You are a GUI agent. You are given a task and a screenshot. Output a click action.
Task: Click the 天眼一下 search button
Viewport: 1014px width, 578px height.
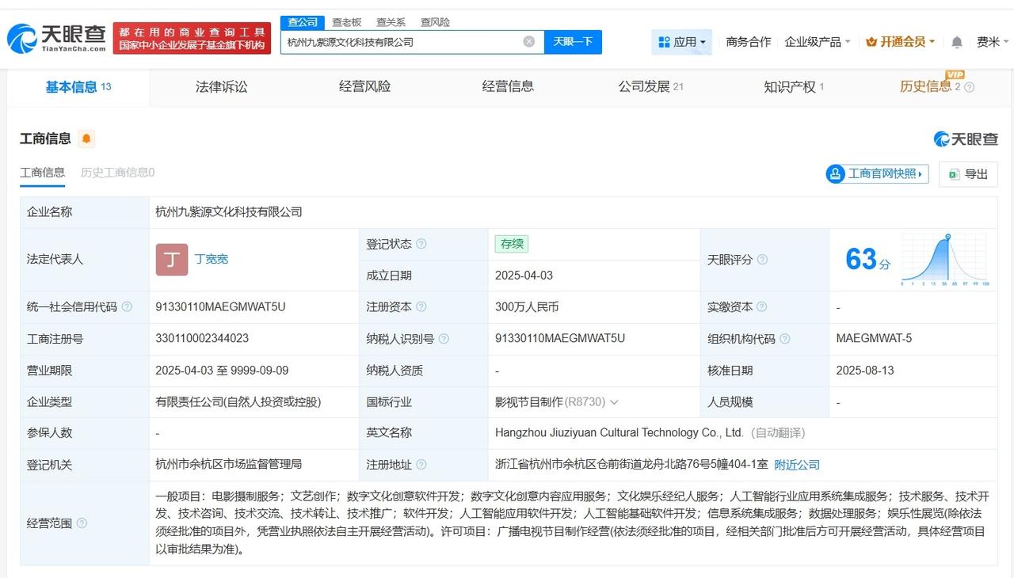tap(574, 41)
